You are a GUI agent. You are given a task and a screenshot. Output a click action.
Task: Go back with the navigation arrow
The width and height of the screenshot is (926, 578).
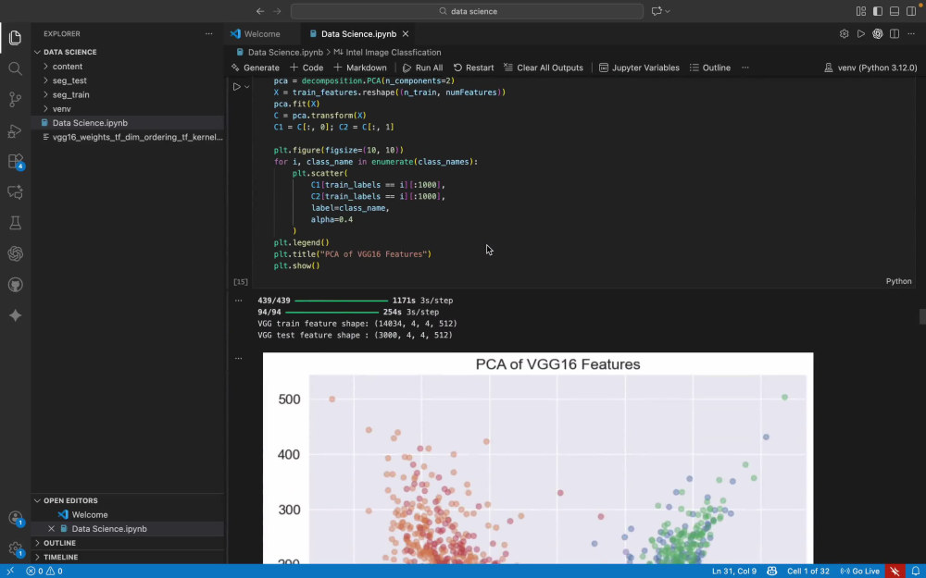tap(260, 11)
